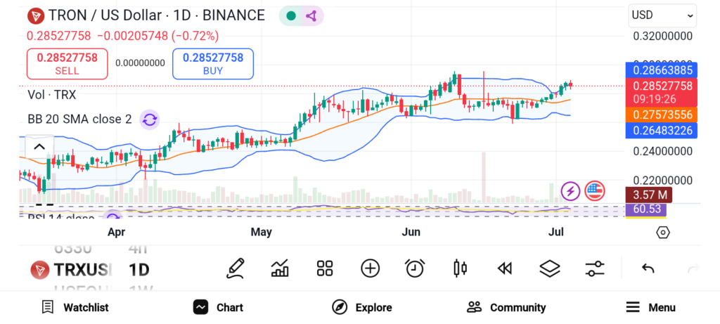720x324 pixels.
Task: Click the 0.00000000 spread value
Action: click(x=140, y=63)
